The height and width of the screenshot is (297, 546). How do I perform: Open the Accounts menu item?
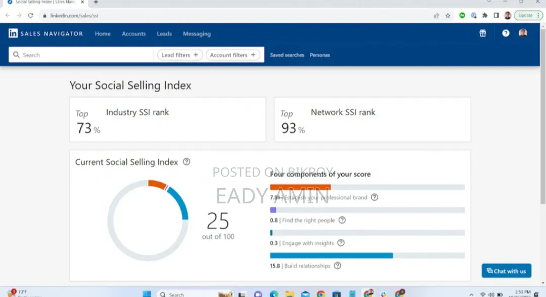tap(133, 33)
